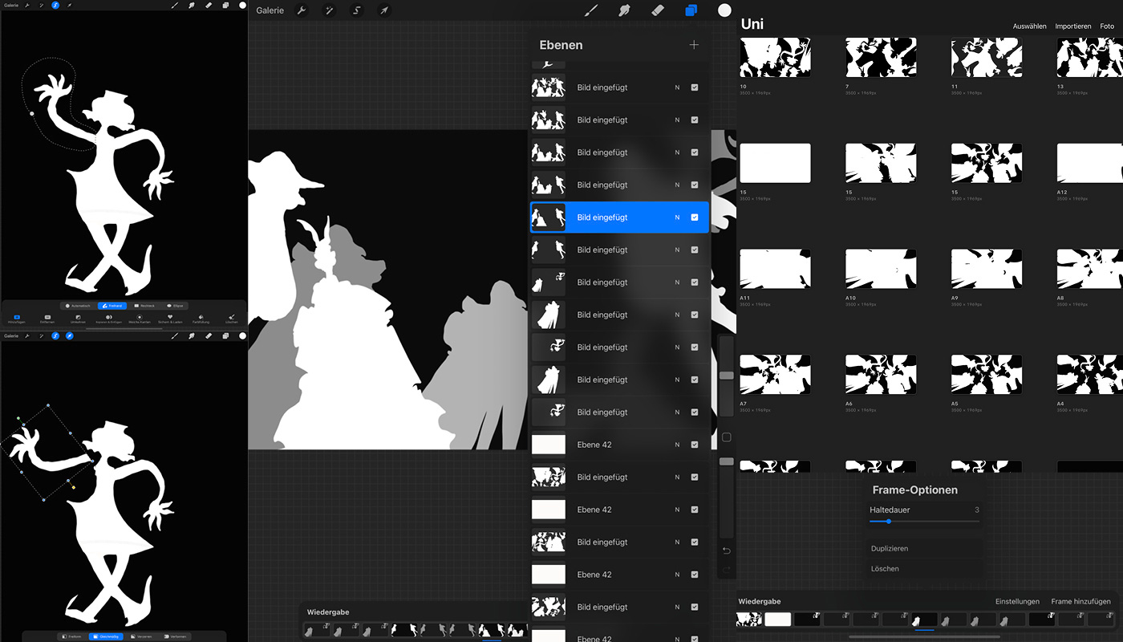This screenshot has width=1123, height=642.
Task: Open the A10 artwork thumbnail
Action: point(881,269)
